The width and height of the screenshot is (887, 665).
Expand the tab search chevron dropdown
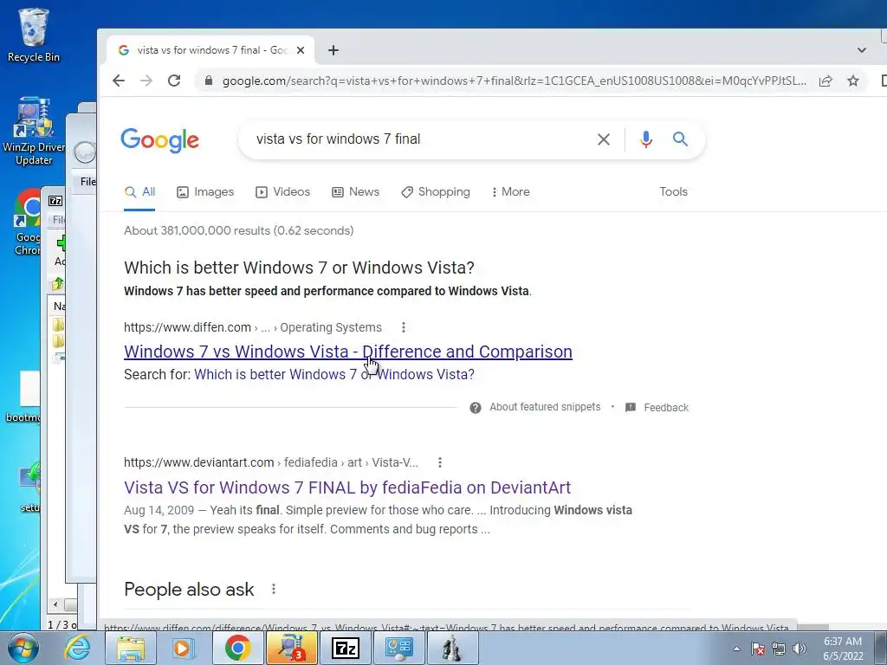[x=861, y=50]
